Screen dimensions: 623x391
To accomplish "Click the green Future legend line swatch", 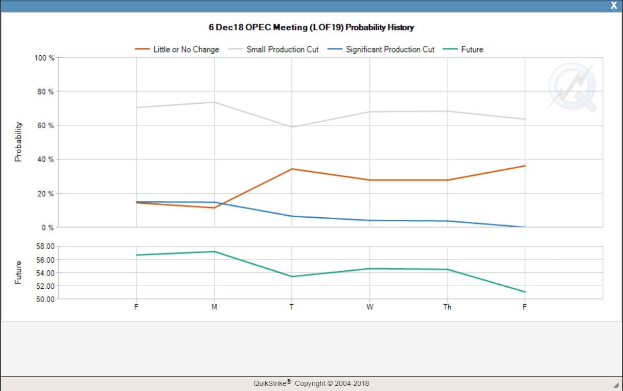I will point(449,50).
